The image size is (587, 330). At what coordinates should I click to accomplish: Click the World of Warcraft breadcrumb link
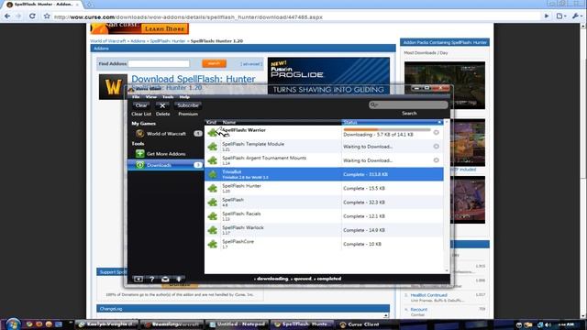pyautogui.click(x=108, y=41)
